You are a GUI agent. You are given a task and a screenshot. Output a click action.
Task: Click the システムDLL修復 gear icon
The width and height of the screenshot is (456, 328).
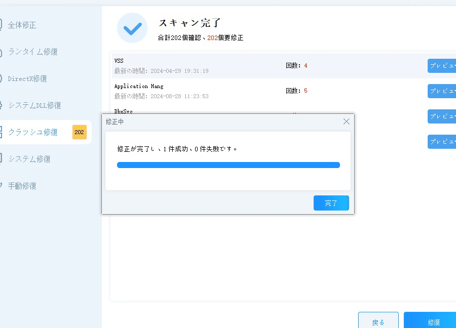(2, 105)
